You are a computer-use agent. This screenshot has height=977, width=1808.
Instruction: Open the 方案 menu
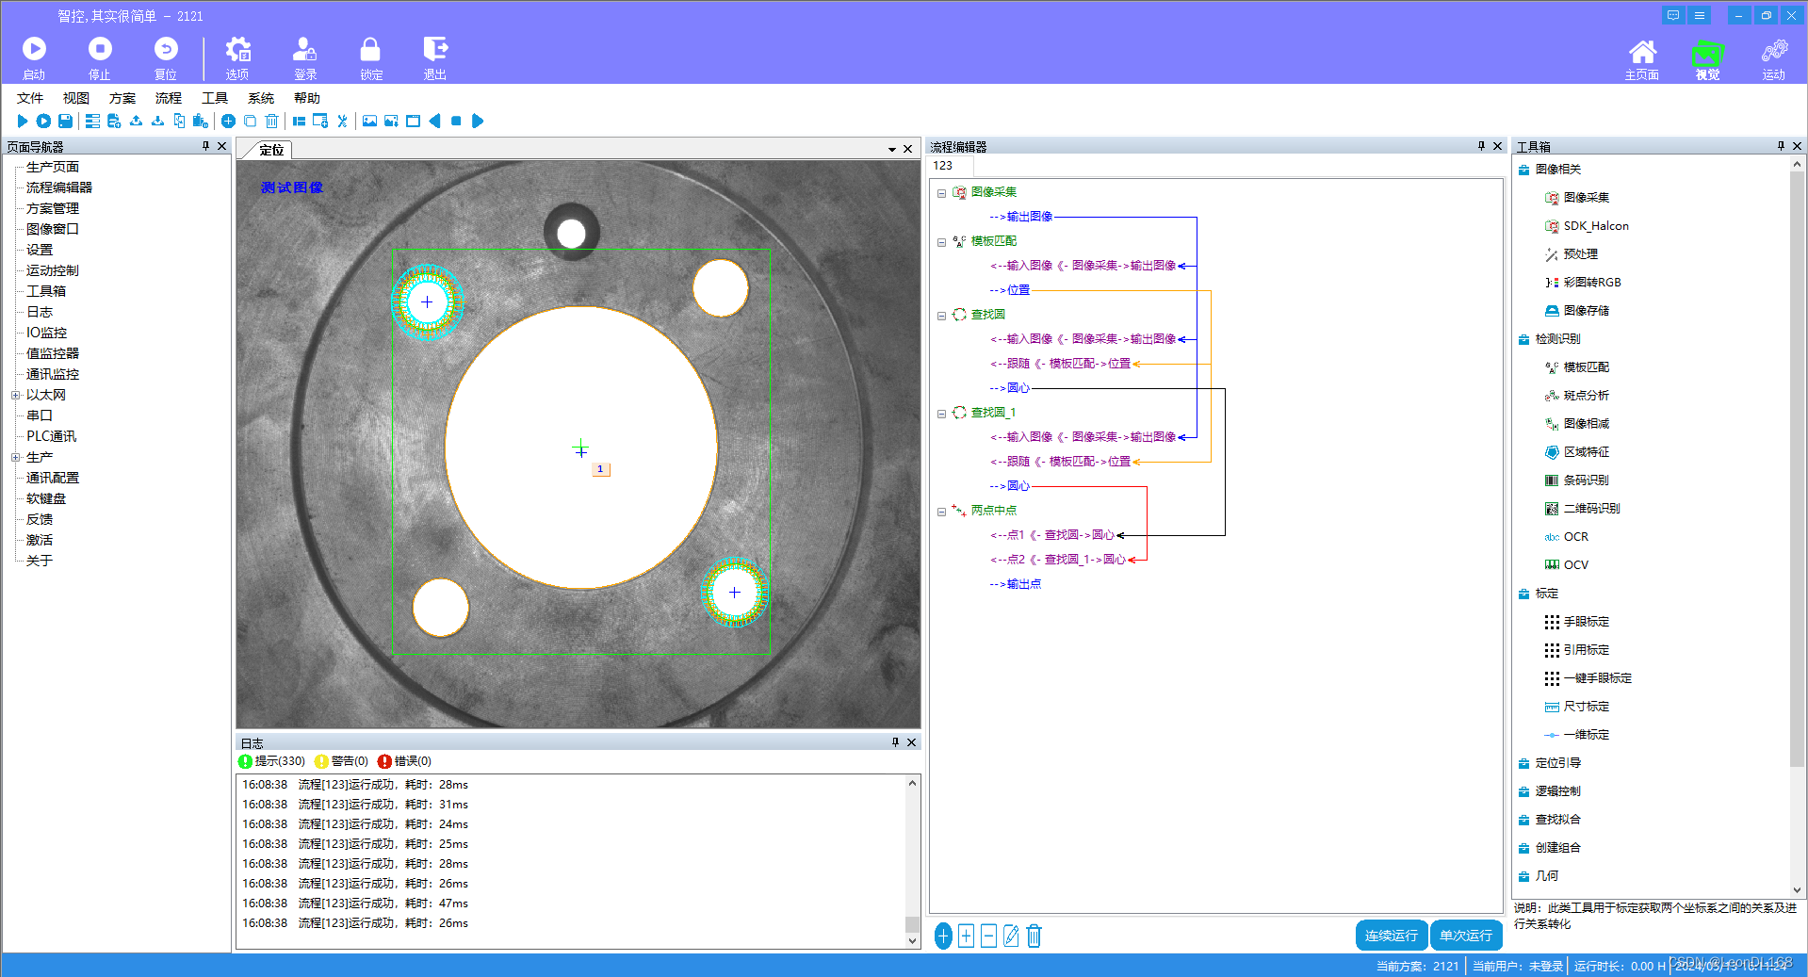pyautogui.click(x=122, y=98)
